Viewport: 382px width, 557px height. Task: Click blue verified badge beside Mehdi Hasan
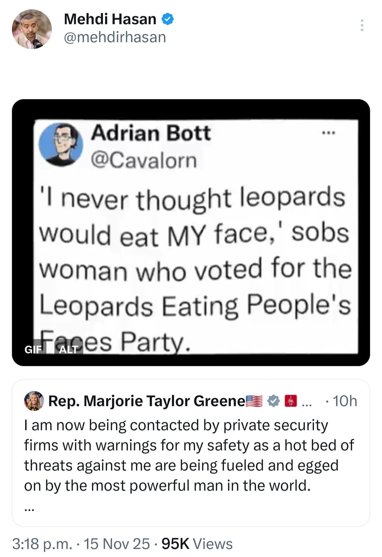pyautogui.click(x=168, y=19)
